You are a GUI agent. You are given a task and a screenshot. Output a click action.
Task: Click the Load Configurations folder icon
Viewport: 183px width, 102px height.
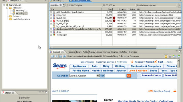point(11,19)
